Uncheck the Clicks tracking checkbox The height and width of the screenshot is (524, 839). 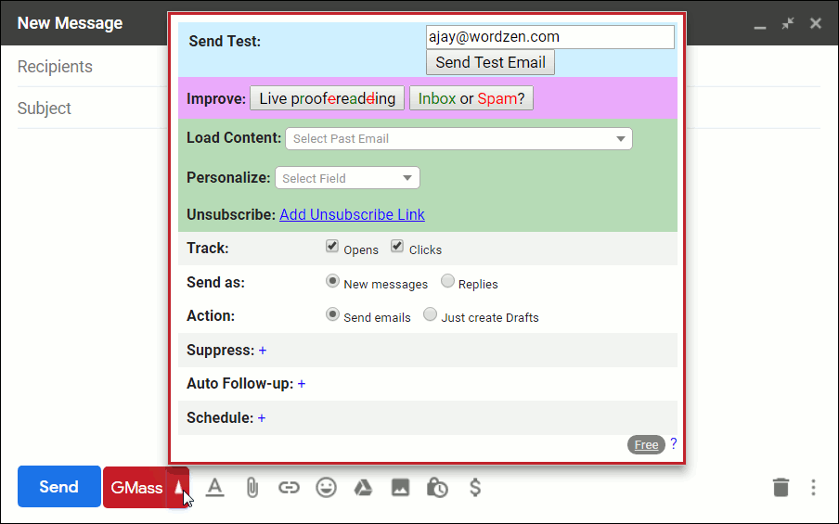[397, 248]
